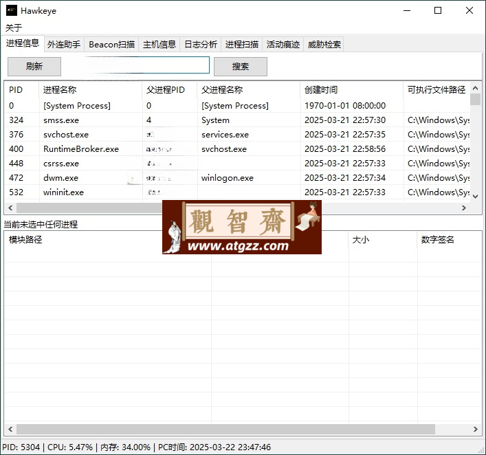Click process list left scroll arrow
Viewport: 486px width, 455px height.
10,208
